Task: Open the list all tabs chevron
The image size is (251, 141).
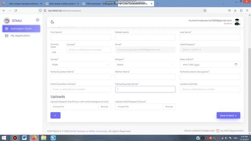Action: (x=224, y=4)
